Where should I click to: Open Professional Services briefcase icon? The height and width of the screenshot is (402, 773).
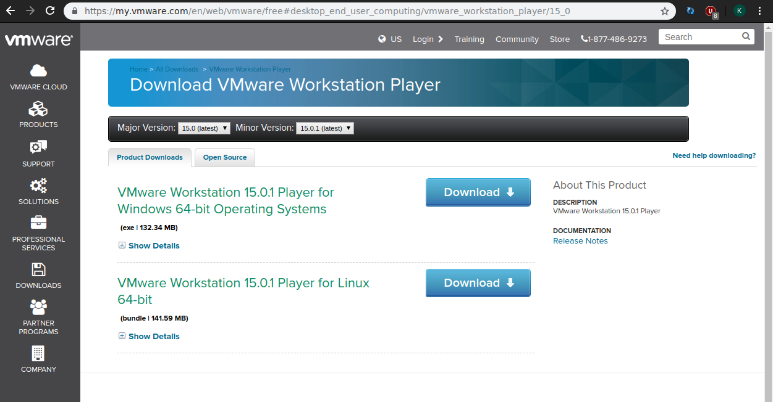click(x=38, y=223)
